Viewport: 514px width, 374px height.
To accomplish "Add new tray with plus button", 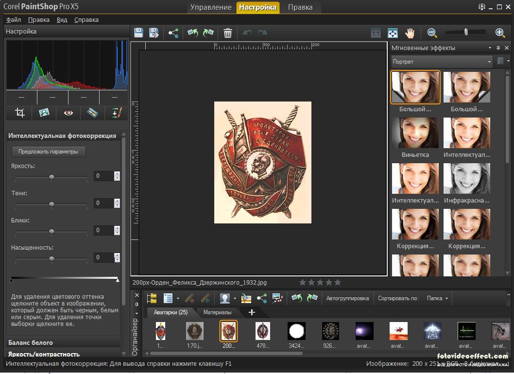I will pyautogui.click(x=252, y=312).
